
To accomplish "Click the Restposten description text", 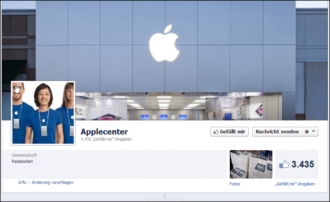I will (x=22, y=162).
